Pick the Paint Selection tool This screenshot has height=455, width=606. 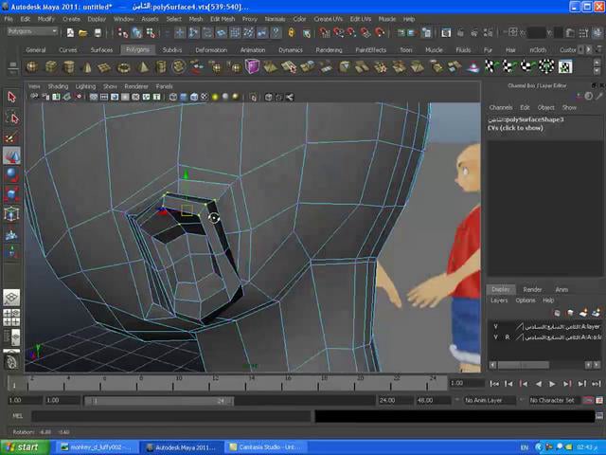11,136
